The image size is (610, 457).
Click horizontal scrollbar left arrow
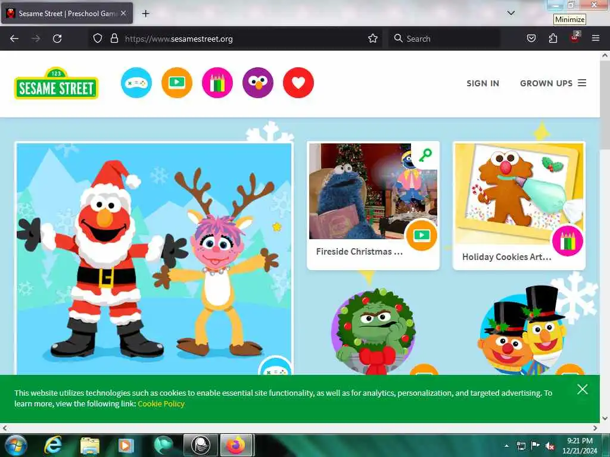point(5,428)
